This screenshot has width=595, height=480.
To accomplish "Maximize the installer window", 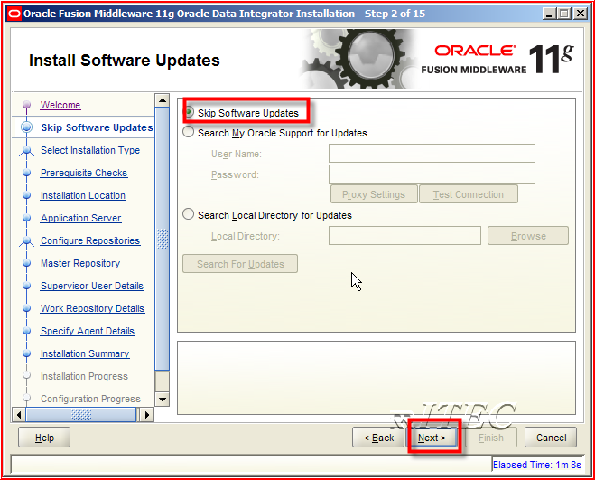I will (x=564, y=14).
